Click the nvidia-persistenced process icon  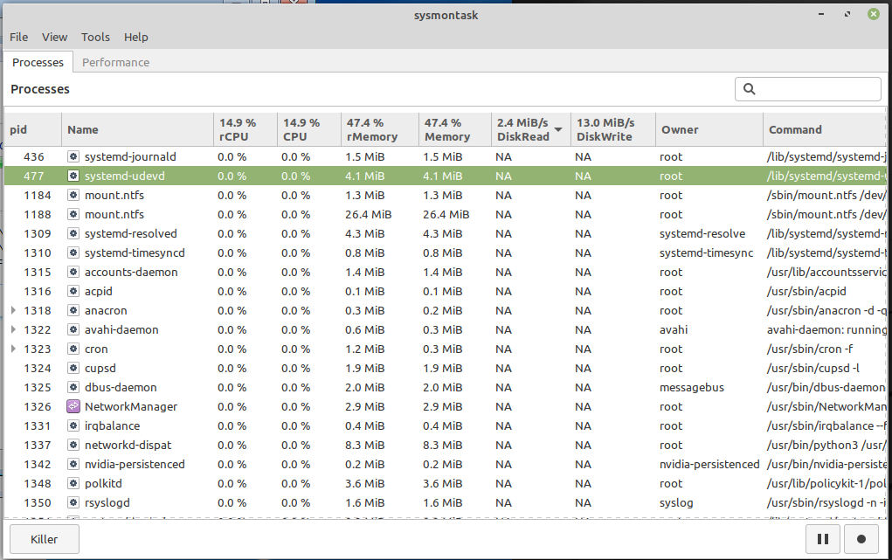pyautogui.click(x=73, y=464)
